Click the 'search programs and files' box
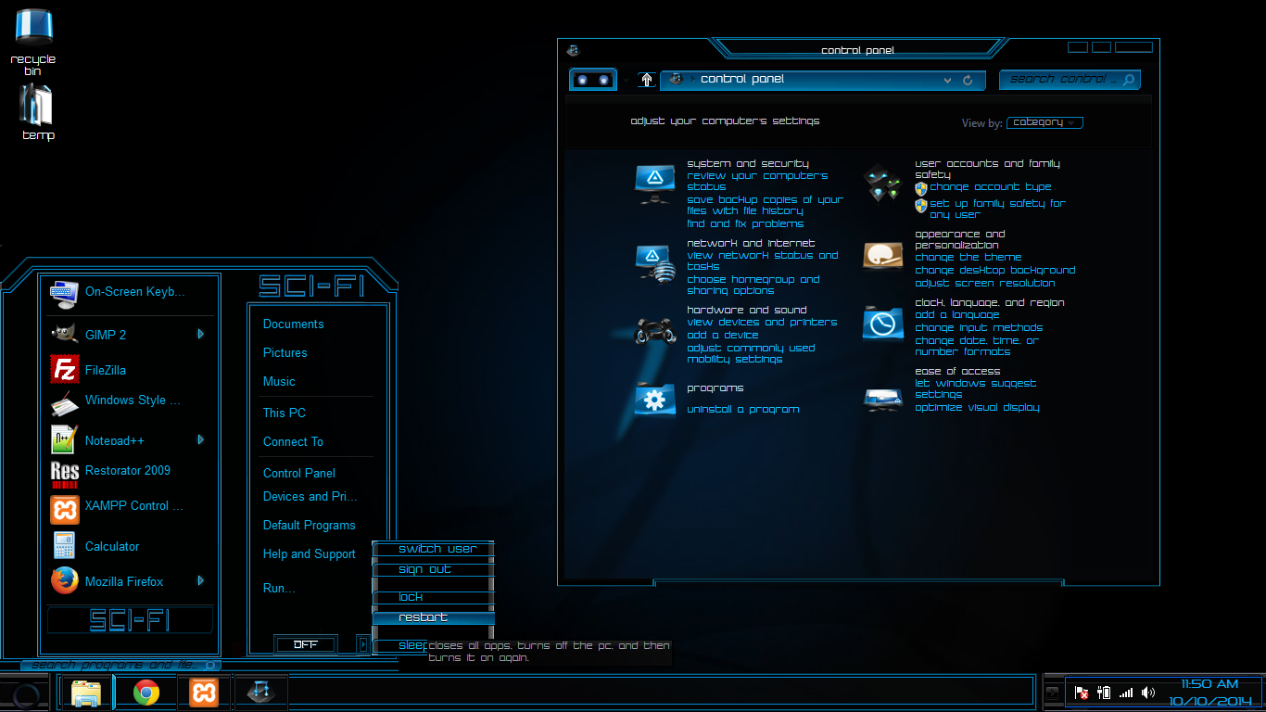 click(120, 665)
